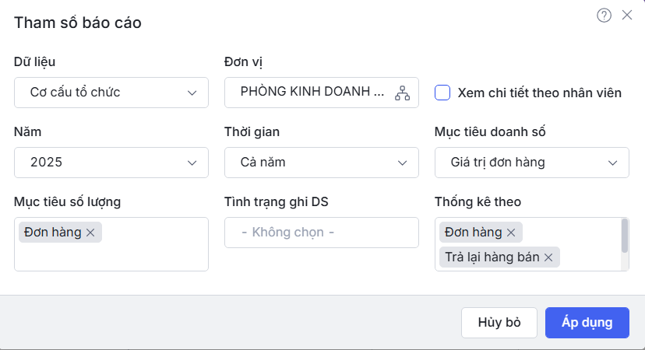Click the chevron arrow in Dữ liệu field
Viewport: 645px width, 350px height.
point(192,93)
